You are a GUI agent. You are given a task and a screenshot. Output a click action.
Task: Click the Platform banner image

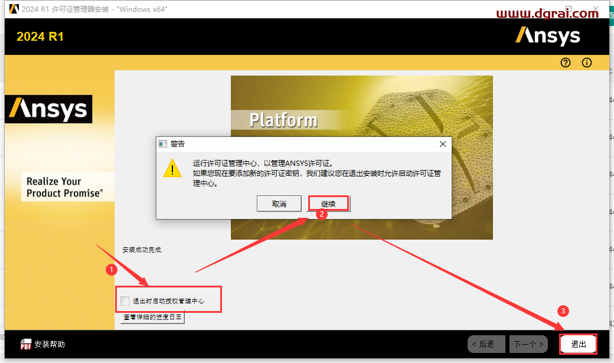point(361,158)
